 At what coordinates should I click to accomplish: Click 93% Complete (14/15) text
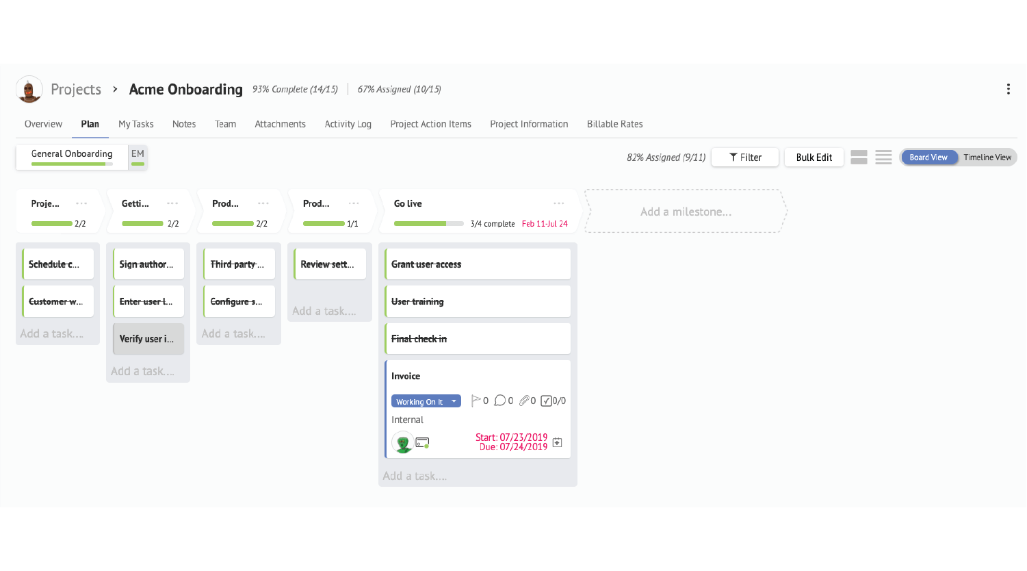coord(295,89)
